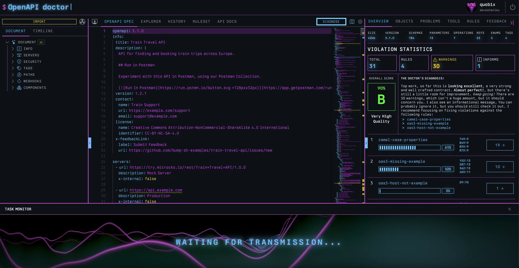Viewport: 519px width, 268px height.
Task: Open editor settings gear icon
Action: point(360,22)
